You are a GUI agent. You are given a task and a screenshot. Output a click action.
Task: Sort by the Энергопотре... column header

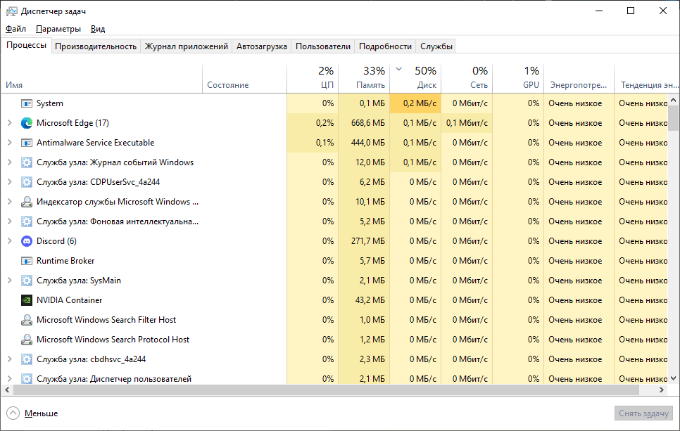579,79
